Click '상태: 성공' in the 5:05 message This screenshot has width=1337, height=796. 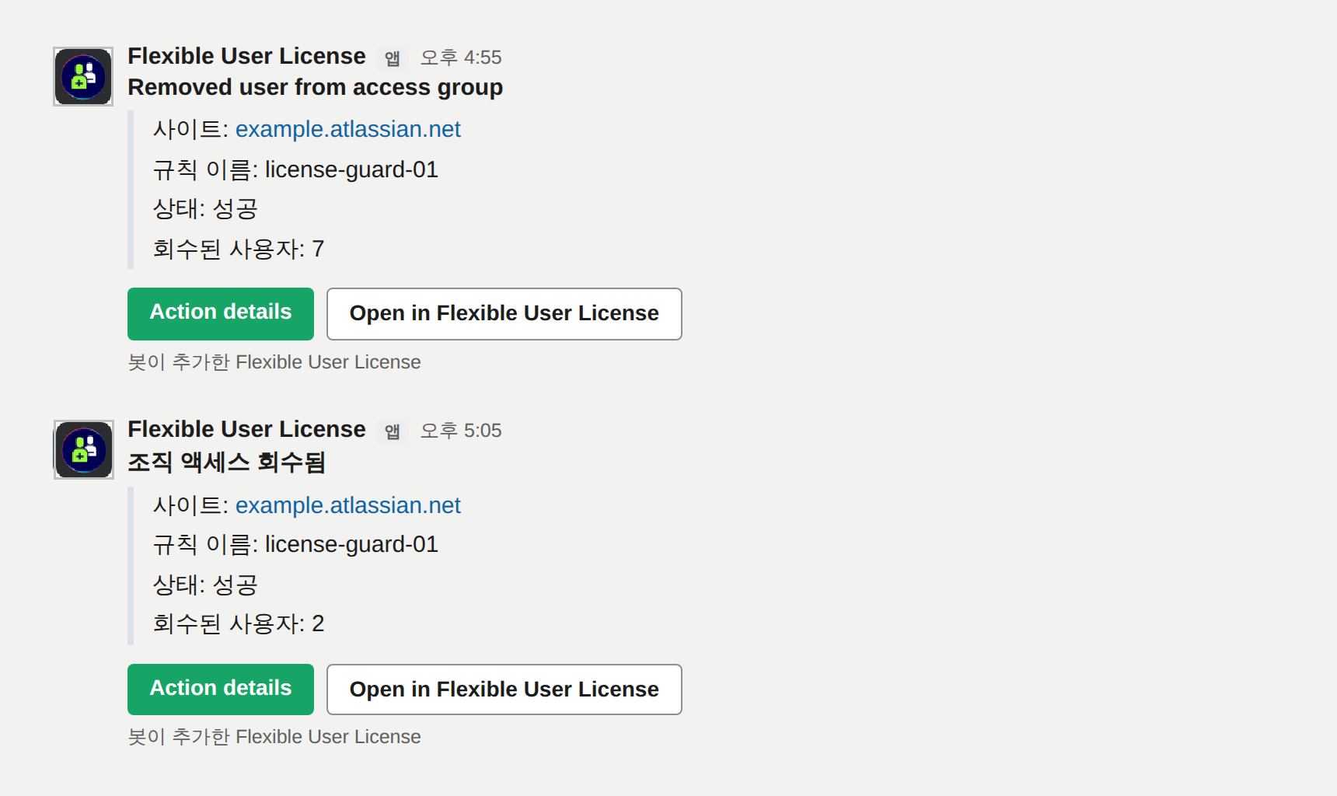pos(205,585)
